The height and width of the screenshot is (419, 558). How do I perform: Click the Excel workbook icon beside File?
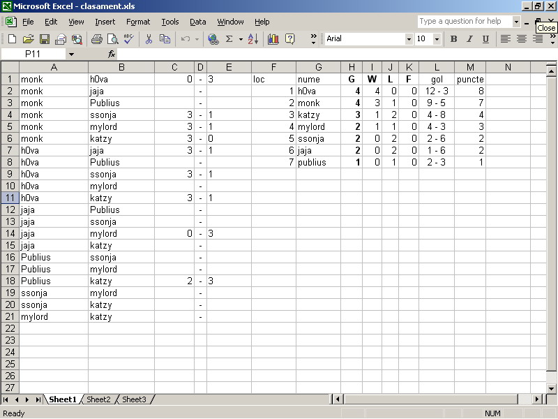click(10, 22)
